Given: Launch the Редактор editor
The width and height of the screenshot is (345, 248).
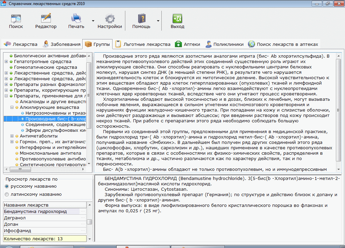Looking at the screenshot, I should coord(46,21).
